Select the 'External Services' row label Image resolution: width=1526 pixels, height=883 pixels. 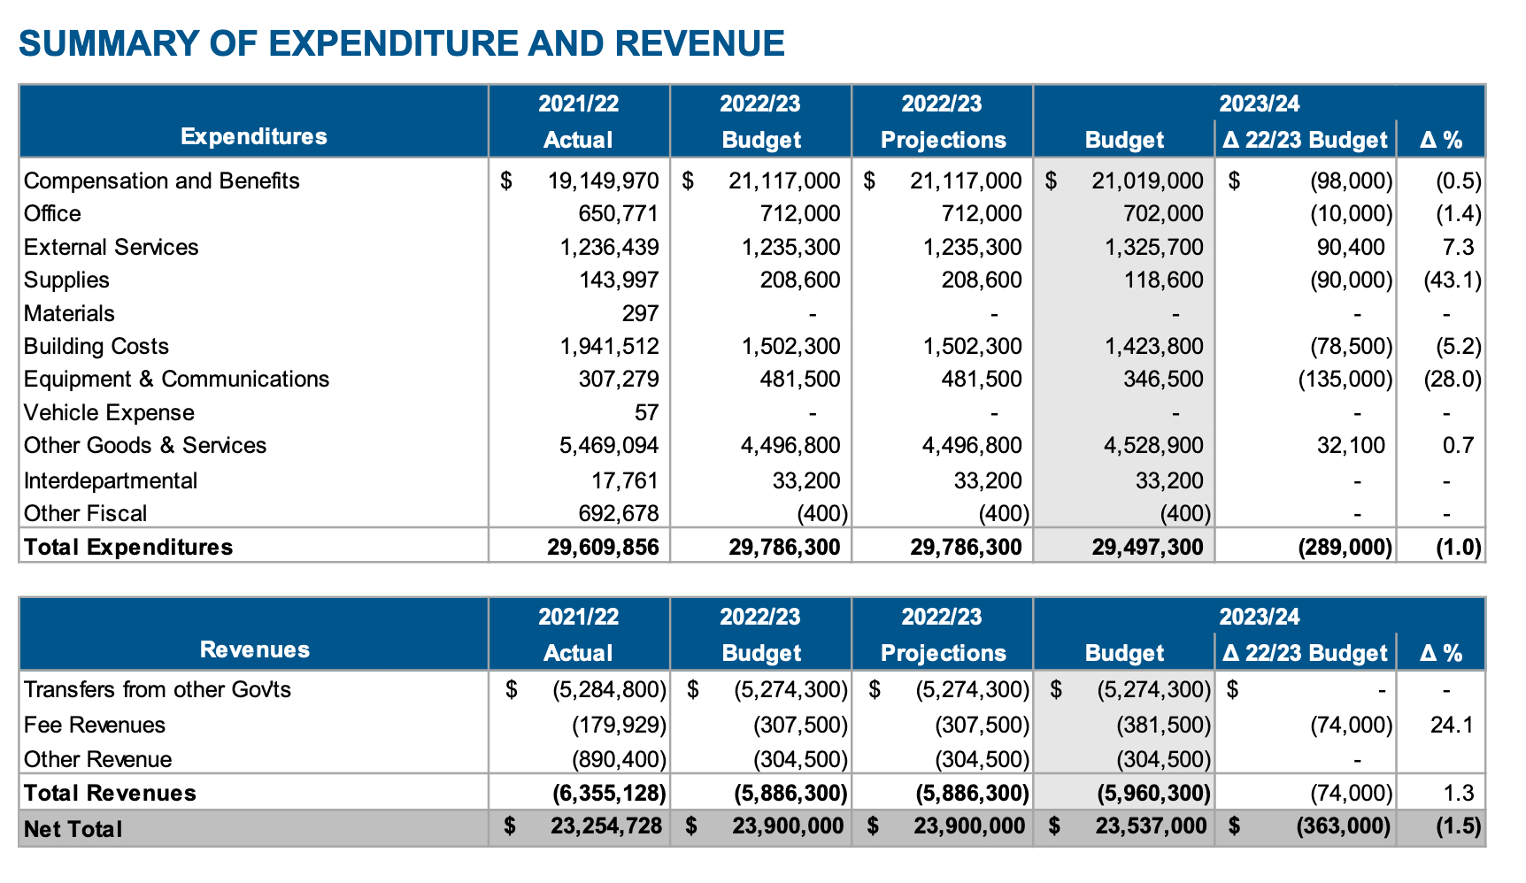tap(112, 247)
